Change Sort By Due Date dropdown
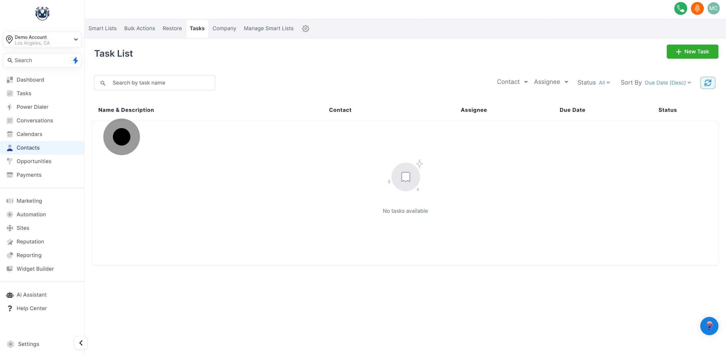 tap(667, 83)
